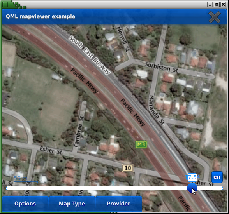Screen dimensions: 229x214
Task: Click the green M3 motorway shield icon
Action: pyautogui.click(x=141, y=144)
